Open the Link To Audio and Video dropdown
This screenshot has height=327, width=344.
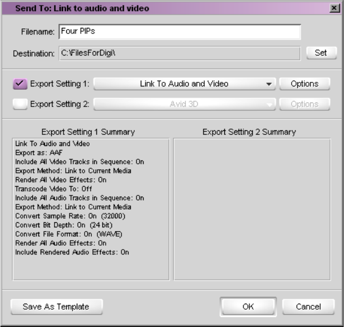click(184, 84)
